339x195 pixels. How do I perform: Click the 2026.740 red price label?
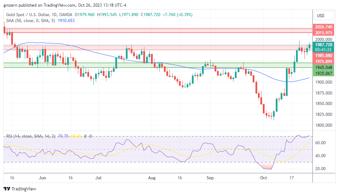[323, 27]
